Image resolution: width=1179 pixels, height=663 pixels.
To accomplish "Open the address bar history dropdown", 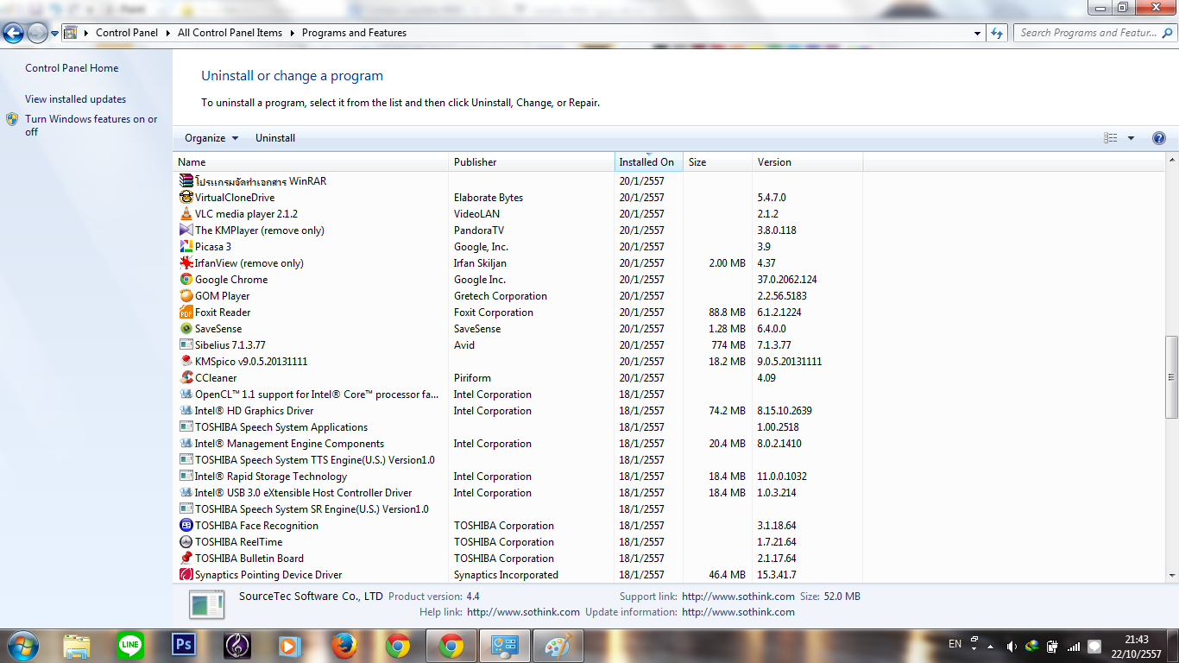I will tap(977, 33).
